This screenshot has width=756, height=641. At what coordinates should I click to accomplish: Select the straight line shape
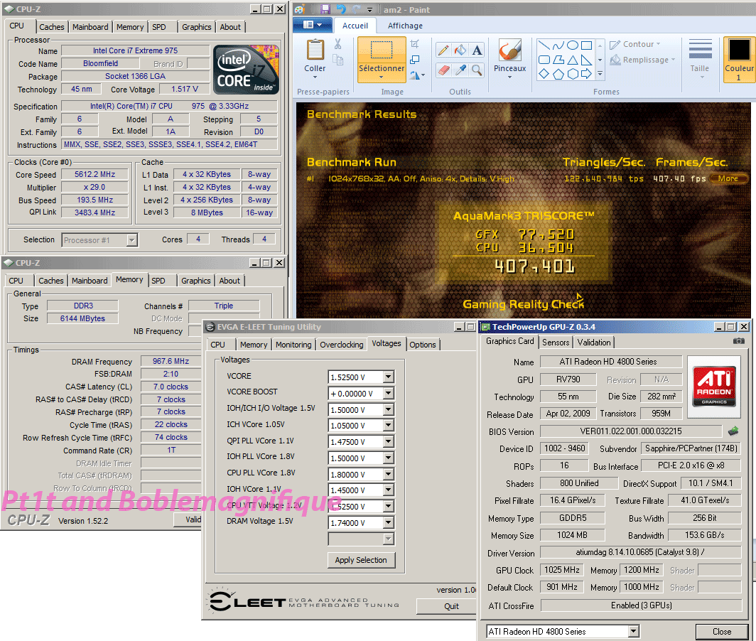click(x=544, y=45)
